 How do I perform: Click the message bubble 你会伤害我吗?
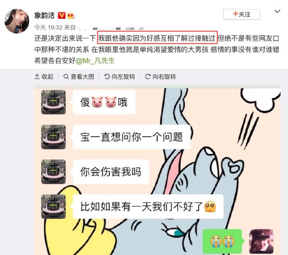111,172
